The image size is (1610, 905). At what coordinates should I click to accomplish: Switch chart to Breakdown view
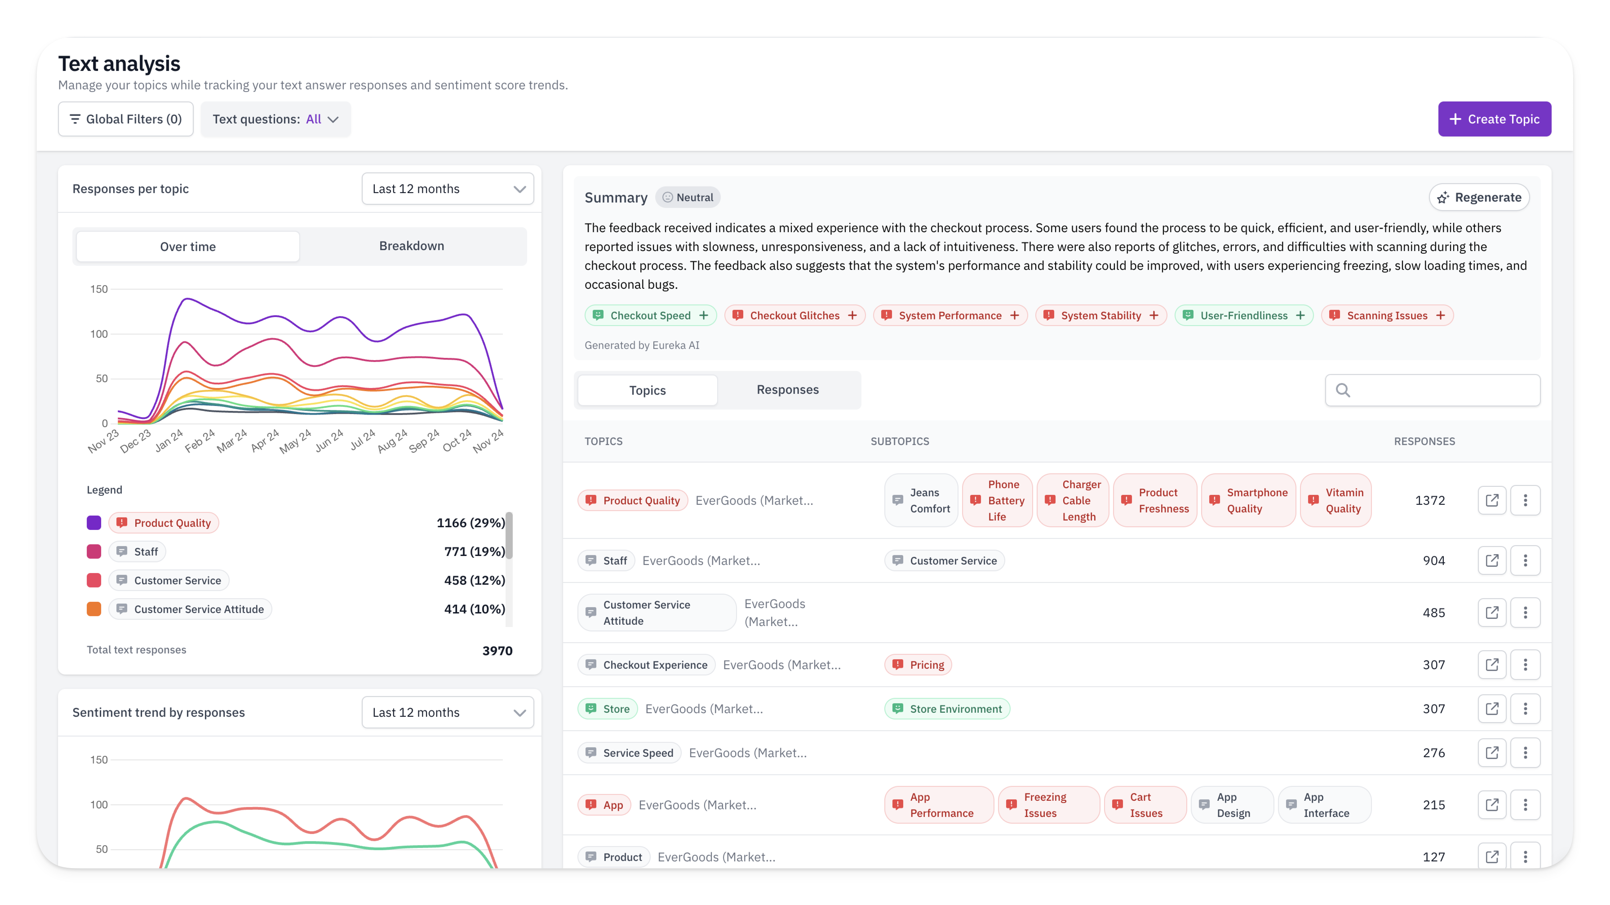click(411, 246)
